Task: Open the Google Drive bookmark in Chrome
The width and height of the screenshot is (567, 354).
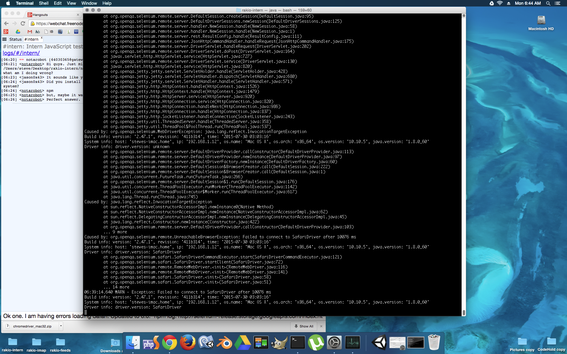Action: 18,32
